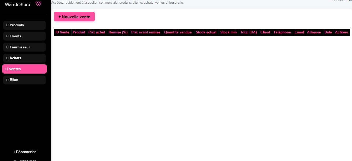Select the Ventes icon in the sidebar
This screenshot has width=352, height=161.
7,69
